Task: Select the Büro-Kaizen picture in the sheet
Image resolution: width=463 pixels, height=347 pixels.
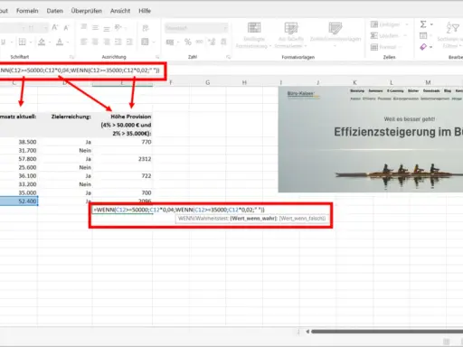Action: coord(371,139)
